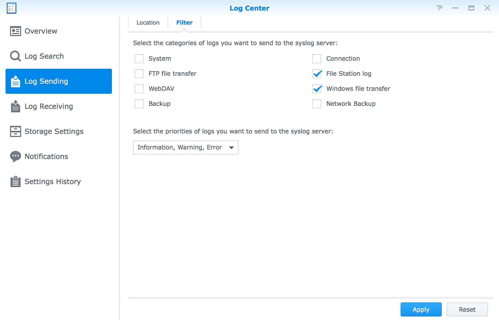This screenshot has height=320, width=499.
Task: Disable Windows file transfer logging
Action: [317, 89]
